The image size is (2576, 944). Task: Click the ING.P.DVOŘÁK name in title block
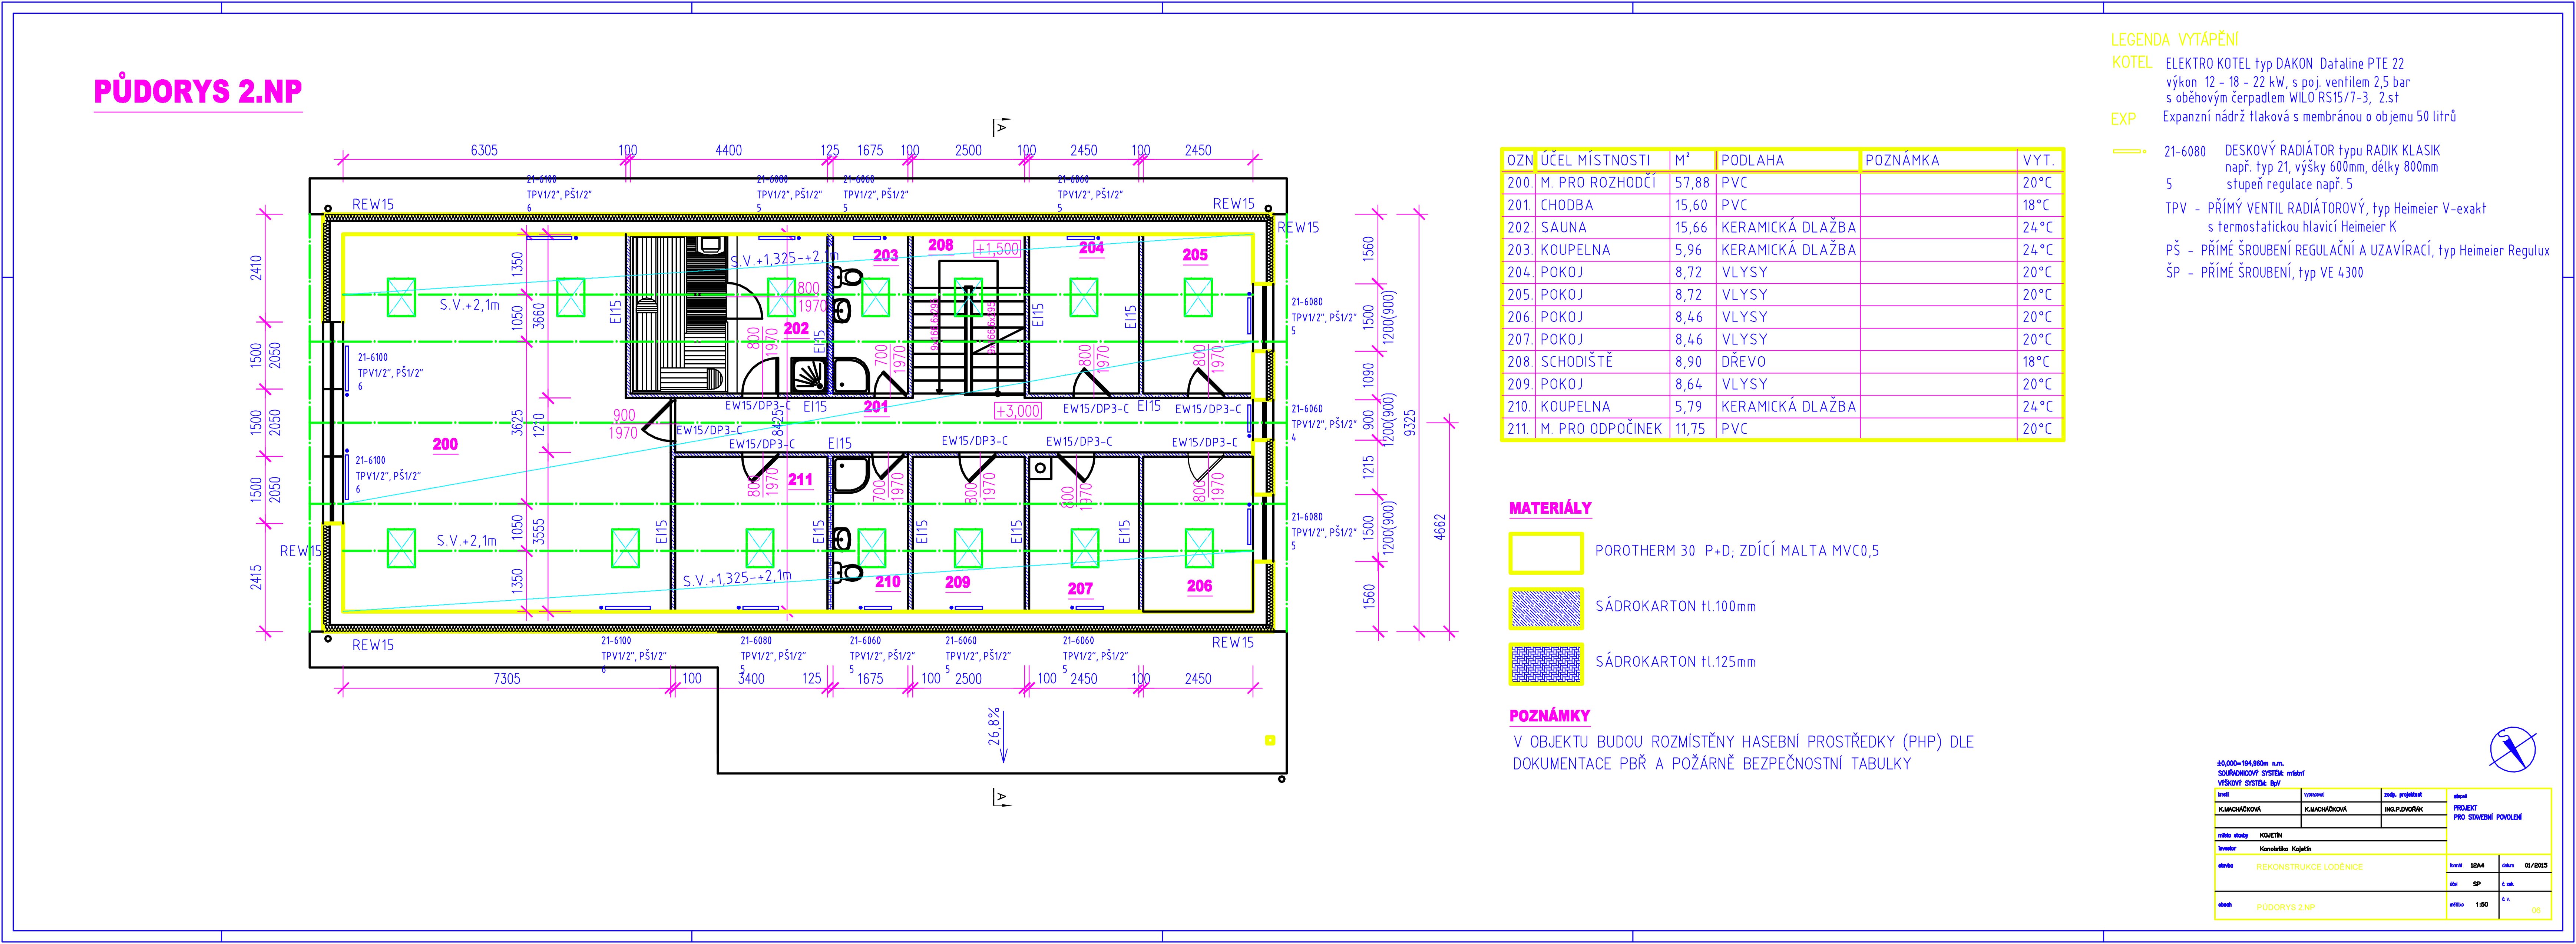pos(2404,809)
